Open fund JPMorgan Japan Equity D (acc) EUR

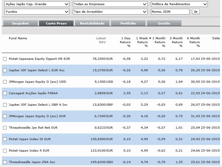click(37, 116)
